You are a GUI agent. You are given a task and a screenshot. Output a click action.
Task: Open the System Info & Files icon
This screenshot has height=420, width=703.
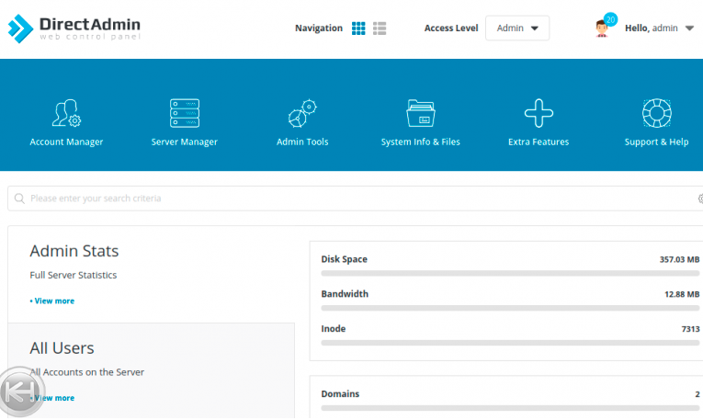point(421,114)
